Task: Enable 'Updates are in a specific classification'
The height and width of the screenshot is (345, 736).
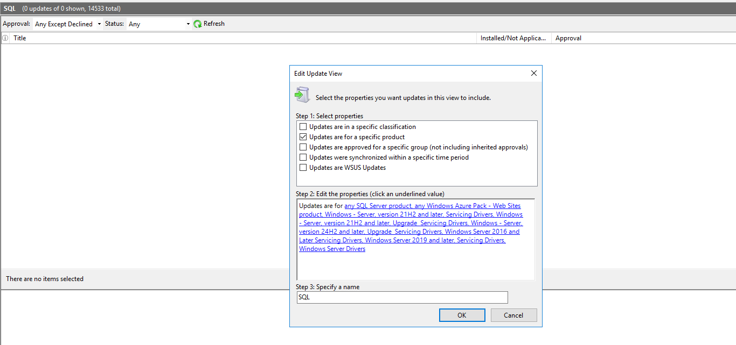Action: [x=303, y=127]
